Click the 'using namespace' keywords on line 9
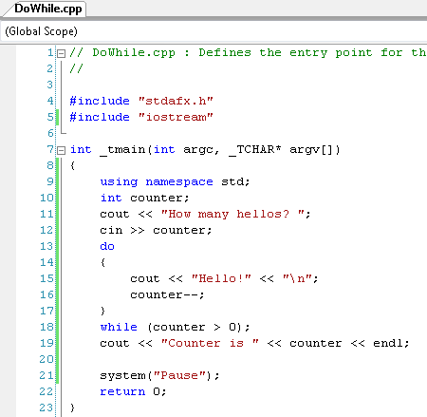The width and height of the screenshot is (427, 417). point(157,182)
